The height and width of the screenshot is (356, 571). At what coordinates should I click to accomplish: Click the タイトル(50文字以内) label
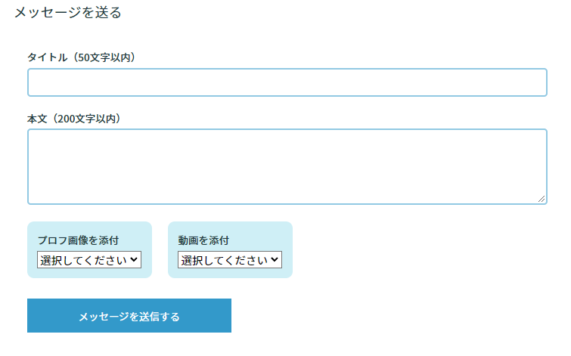pyautogui.click(x=81, y=57)
